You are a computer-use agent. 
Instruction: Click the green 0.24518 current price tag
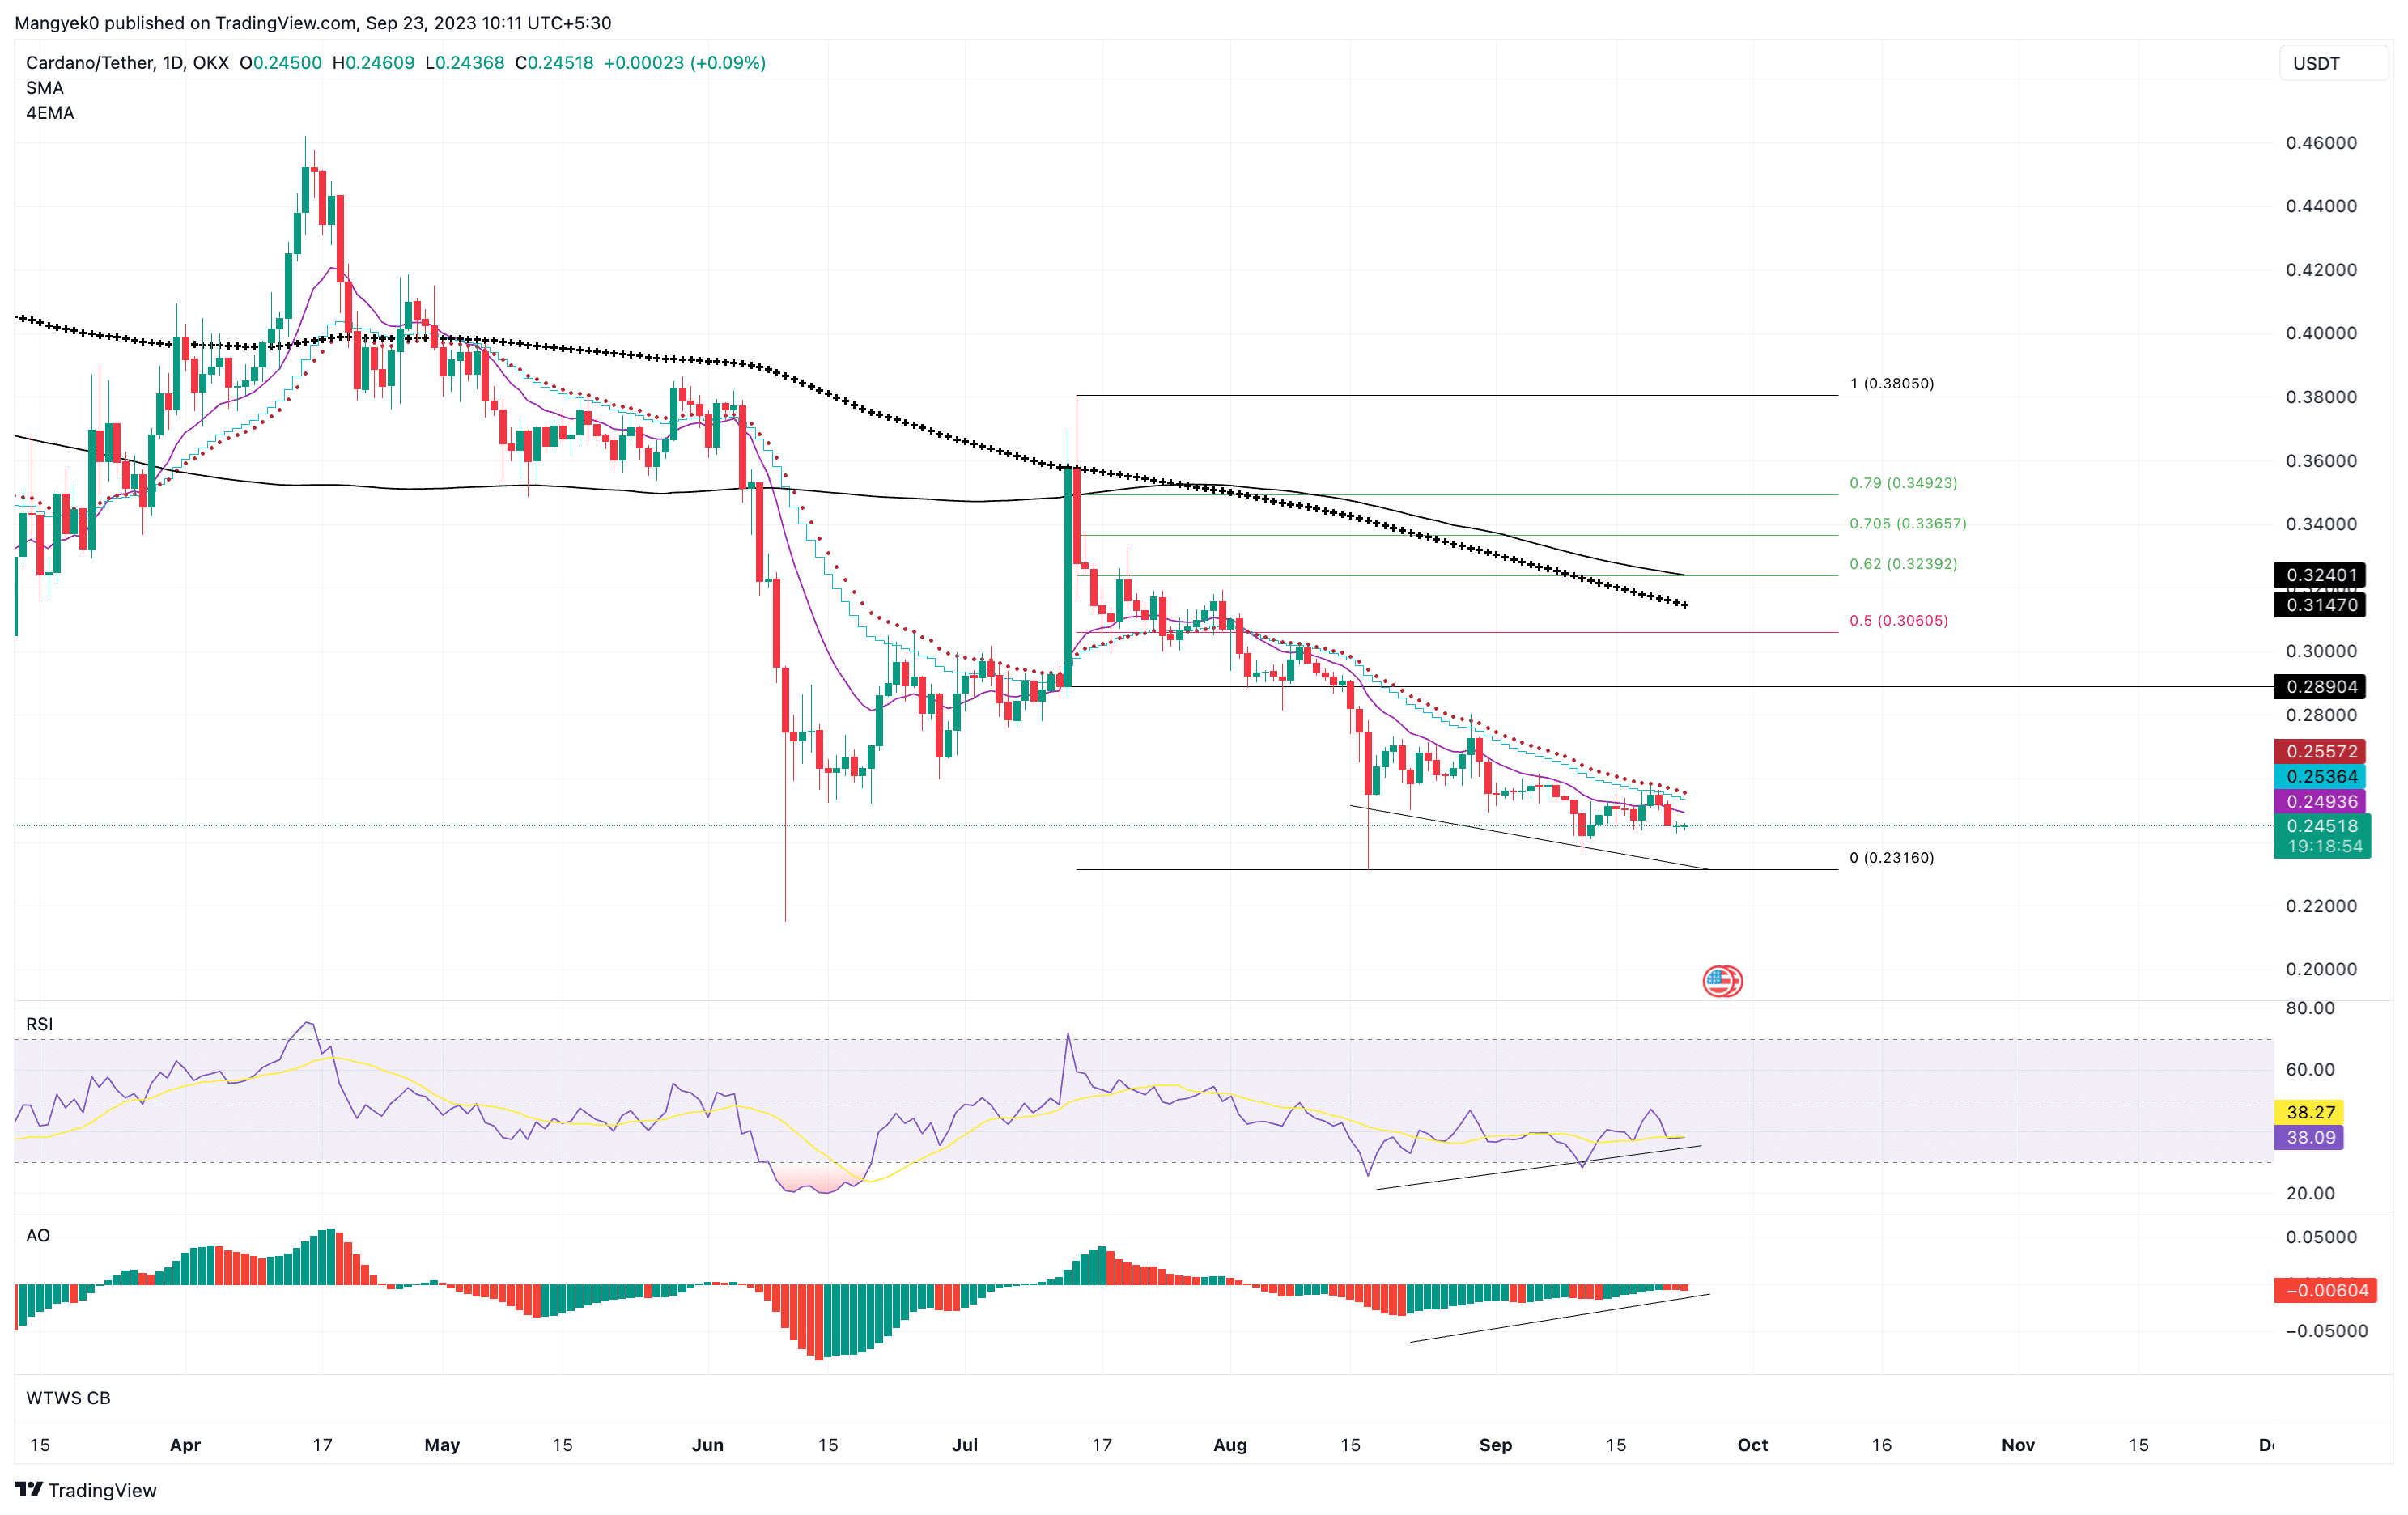tap(2322, 826)
